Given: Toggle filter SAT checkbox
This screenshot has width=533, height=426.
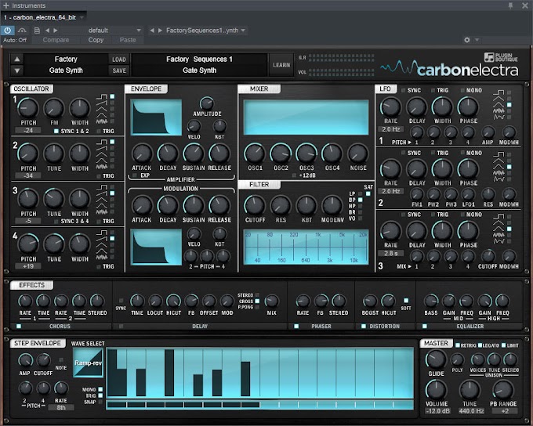Looking at the screenshot, I should click(x=368, y=193).
